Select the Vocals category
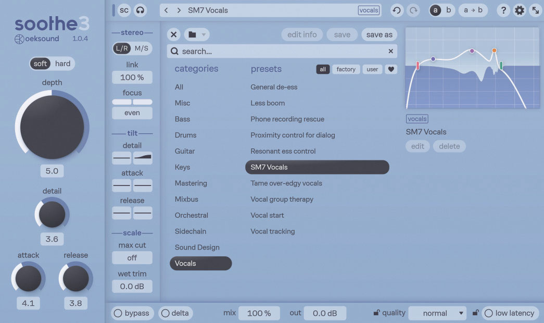The image size is (544, 323). (x=200, y=263)
